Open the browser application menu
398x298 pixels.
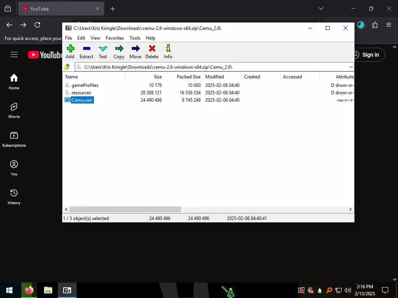click(x=389, y=25)
